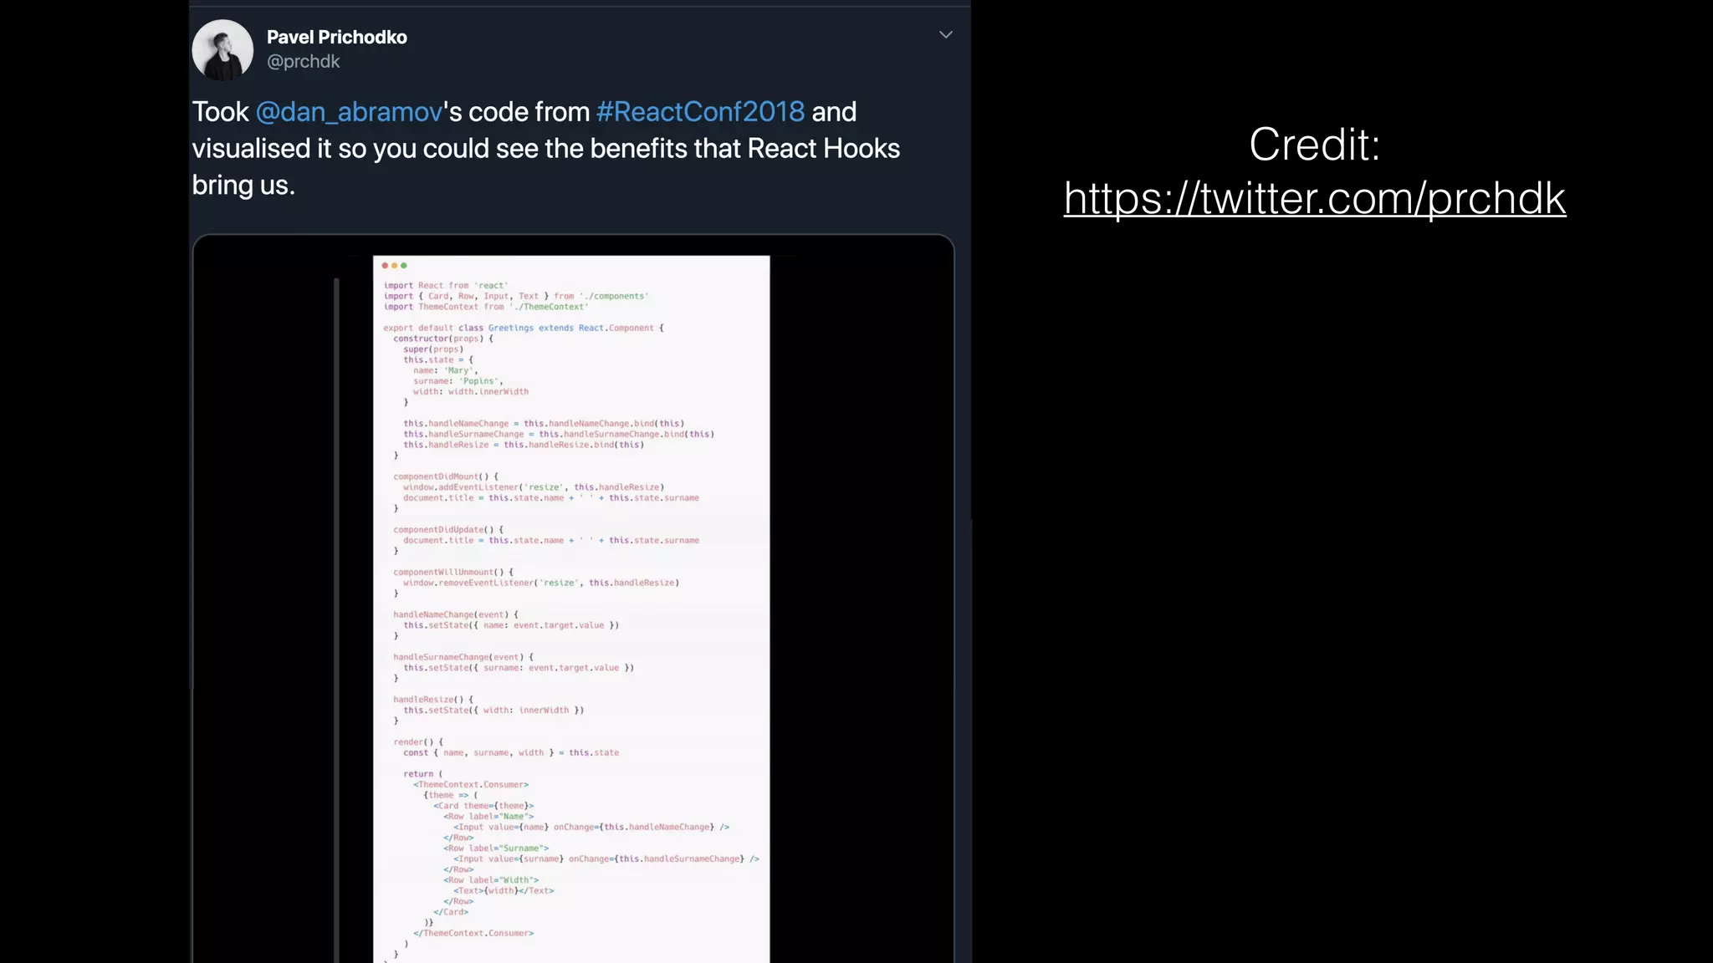Click the vertical bar left of code image

point(336,619)
